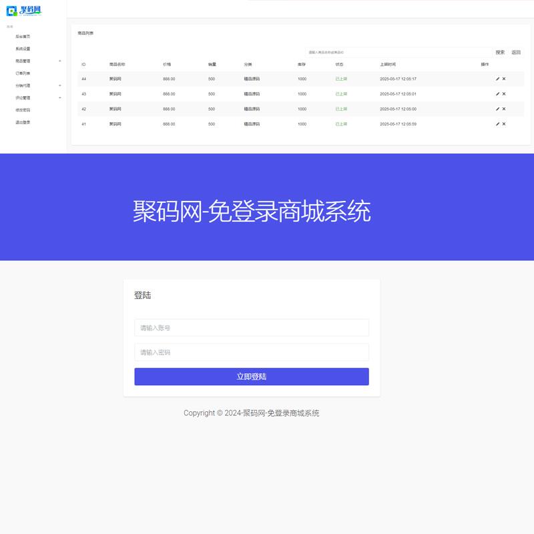Viewport: 534px width, 534px height.
Task: Click the delete icon on row 43
Action: [x=504, y=93]
